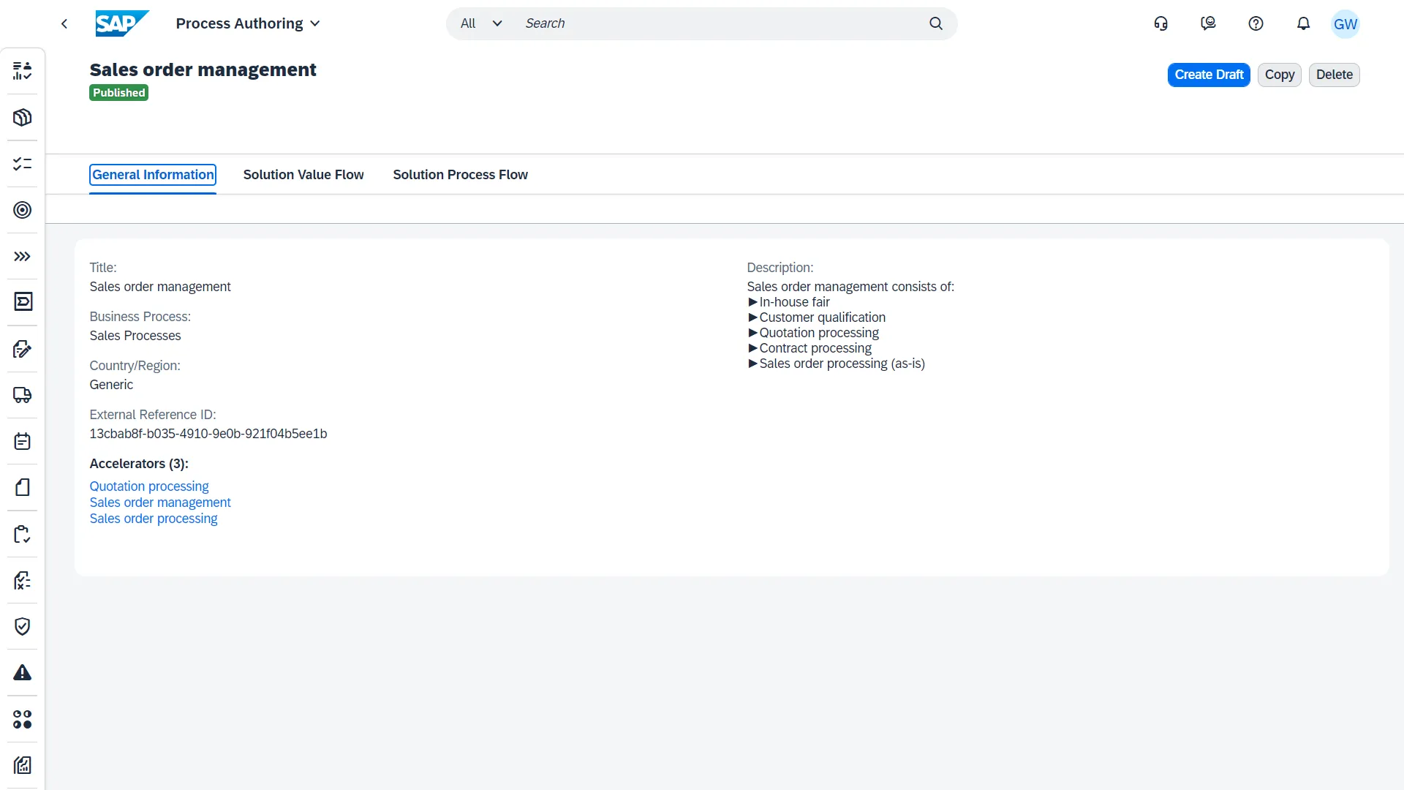The image size is (1404, 790).
Task: Open the boxed arrow tag sidebar icon
Action: pos(23,302)
